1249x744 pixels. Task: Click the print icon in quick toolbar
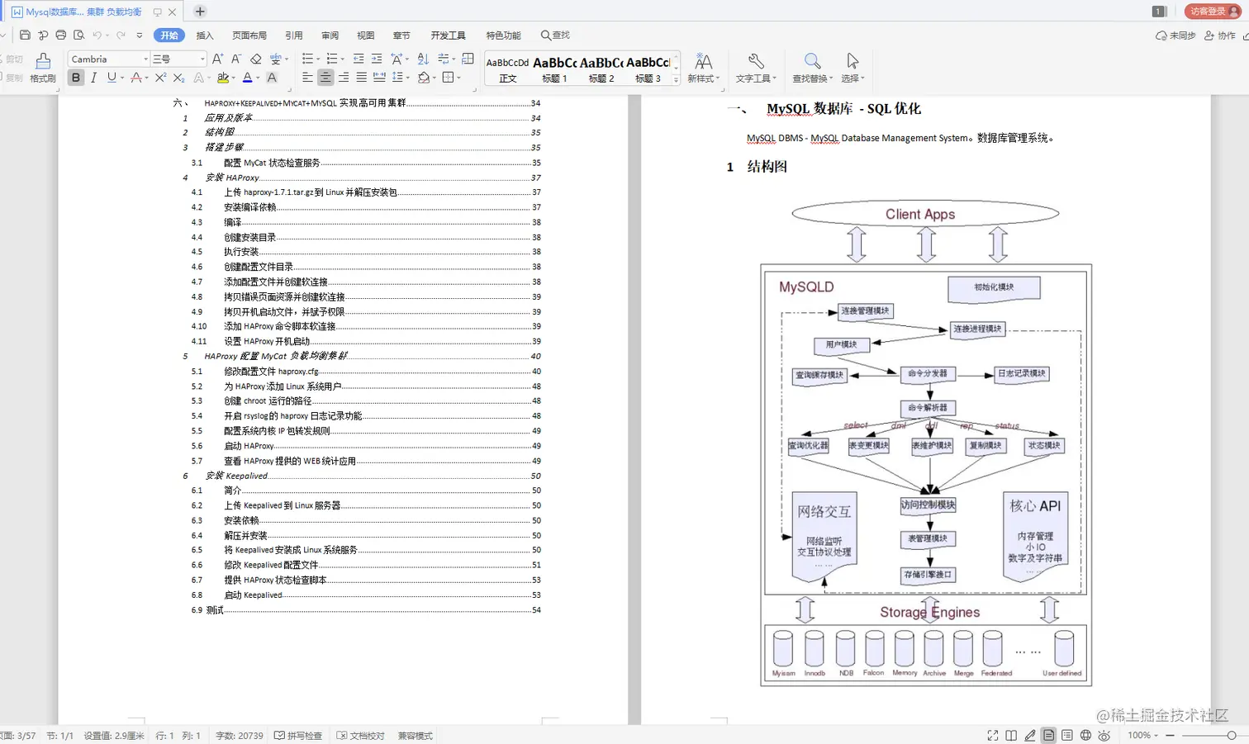pos(61,36)
